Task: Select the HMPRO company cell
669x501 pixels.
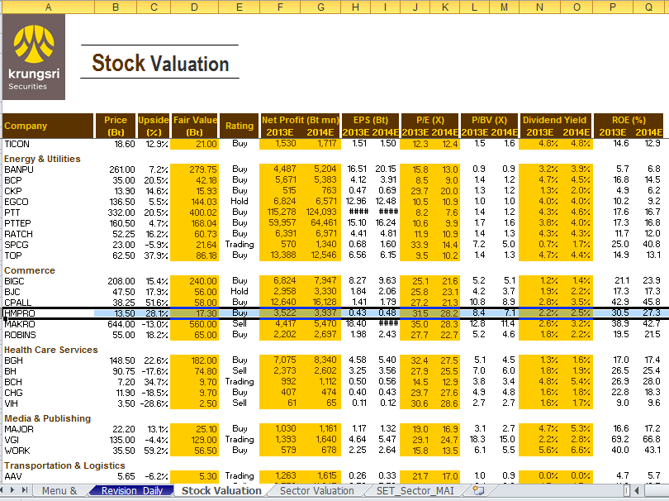Action: click(x=48, y=313)
